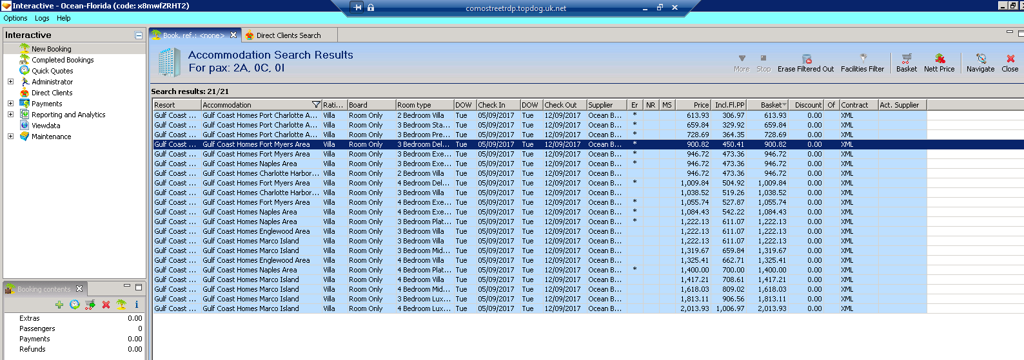Click palm tree icon in Booking contents toolbar
Screen dimensions: 1024x360
tap(121, 305)
